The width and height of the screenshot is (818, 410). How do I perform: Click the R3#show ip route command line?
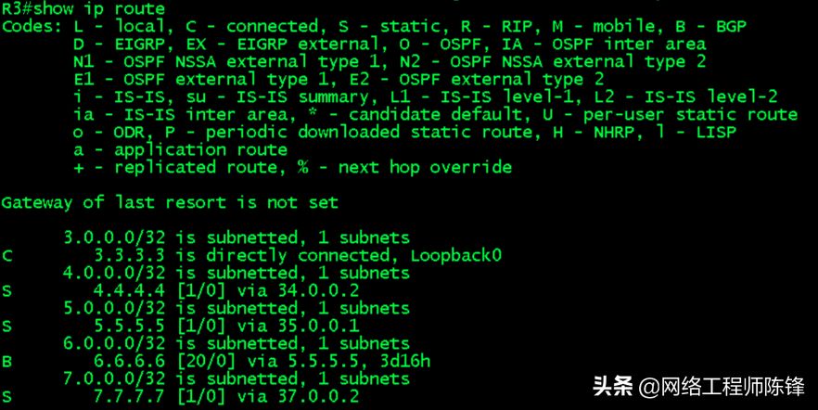click(x=83, y=8)
